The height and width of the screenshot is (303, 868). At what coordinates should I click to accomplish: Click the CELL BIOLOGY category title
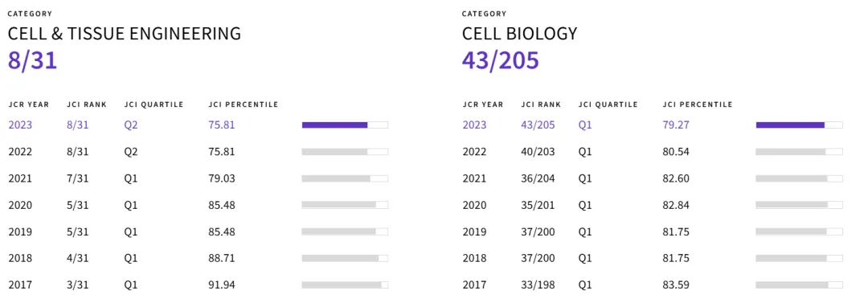pyautogui.click(x=520, y=34)
